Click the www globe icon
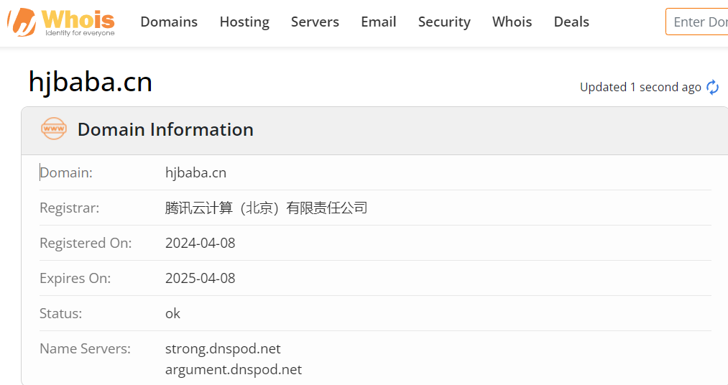 pyautogui.click(x=54, y=129)
